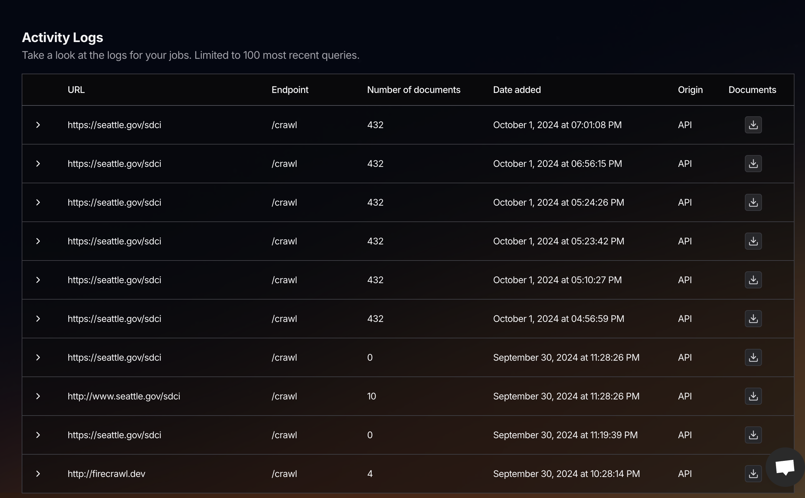Download documents for 06:56:15 PM crawl

tap(753, 164)
